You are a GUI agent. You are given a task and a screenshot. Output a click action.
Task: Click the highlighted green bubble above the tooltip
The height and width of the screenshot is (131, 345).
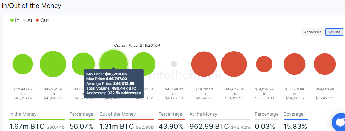pyautogui.click(x=114, y=63)
